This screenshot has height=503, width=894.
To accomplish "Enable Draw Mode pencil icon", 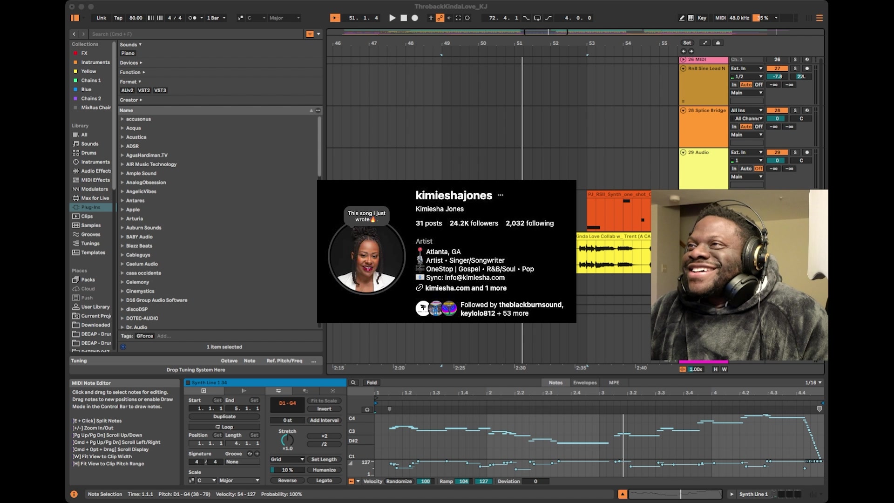I will click(x=682, y=18).
